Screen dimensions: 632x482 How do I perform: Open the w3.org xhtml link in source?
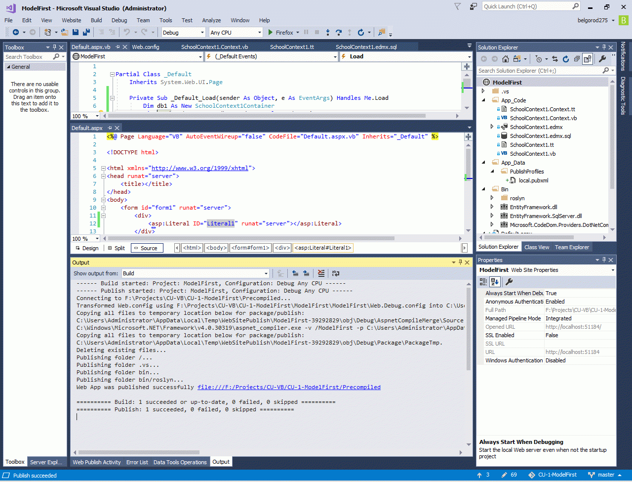pyautogui.click(x=200, y=168)
